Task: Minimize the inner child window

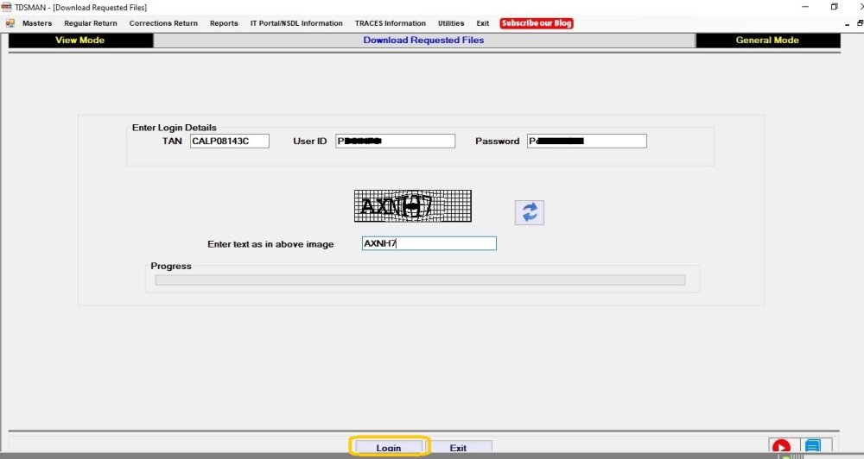Action: click(847, 23)
